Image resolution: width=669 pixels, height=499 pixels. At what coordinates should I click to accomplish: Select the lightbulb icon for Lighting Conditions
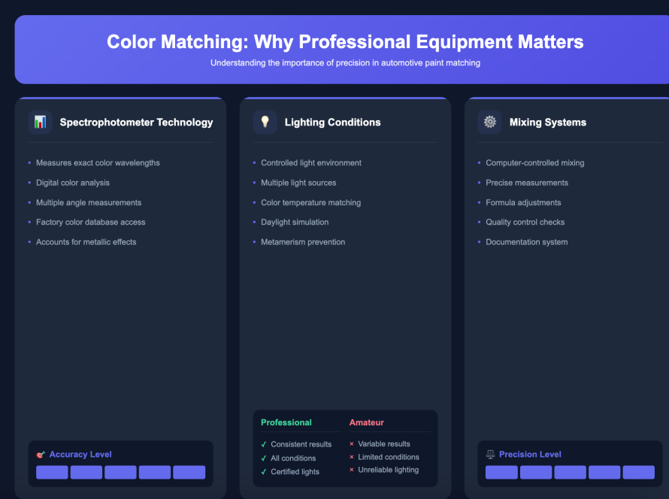[265, 122]
